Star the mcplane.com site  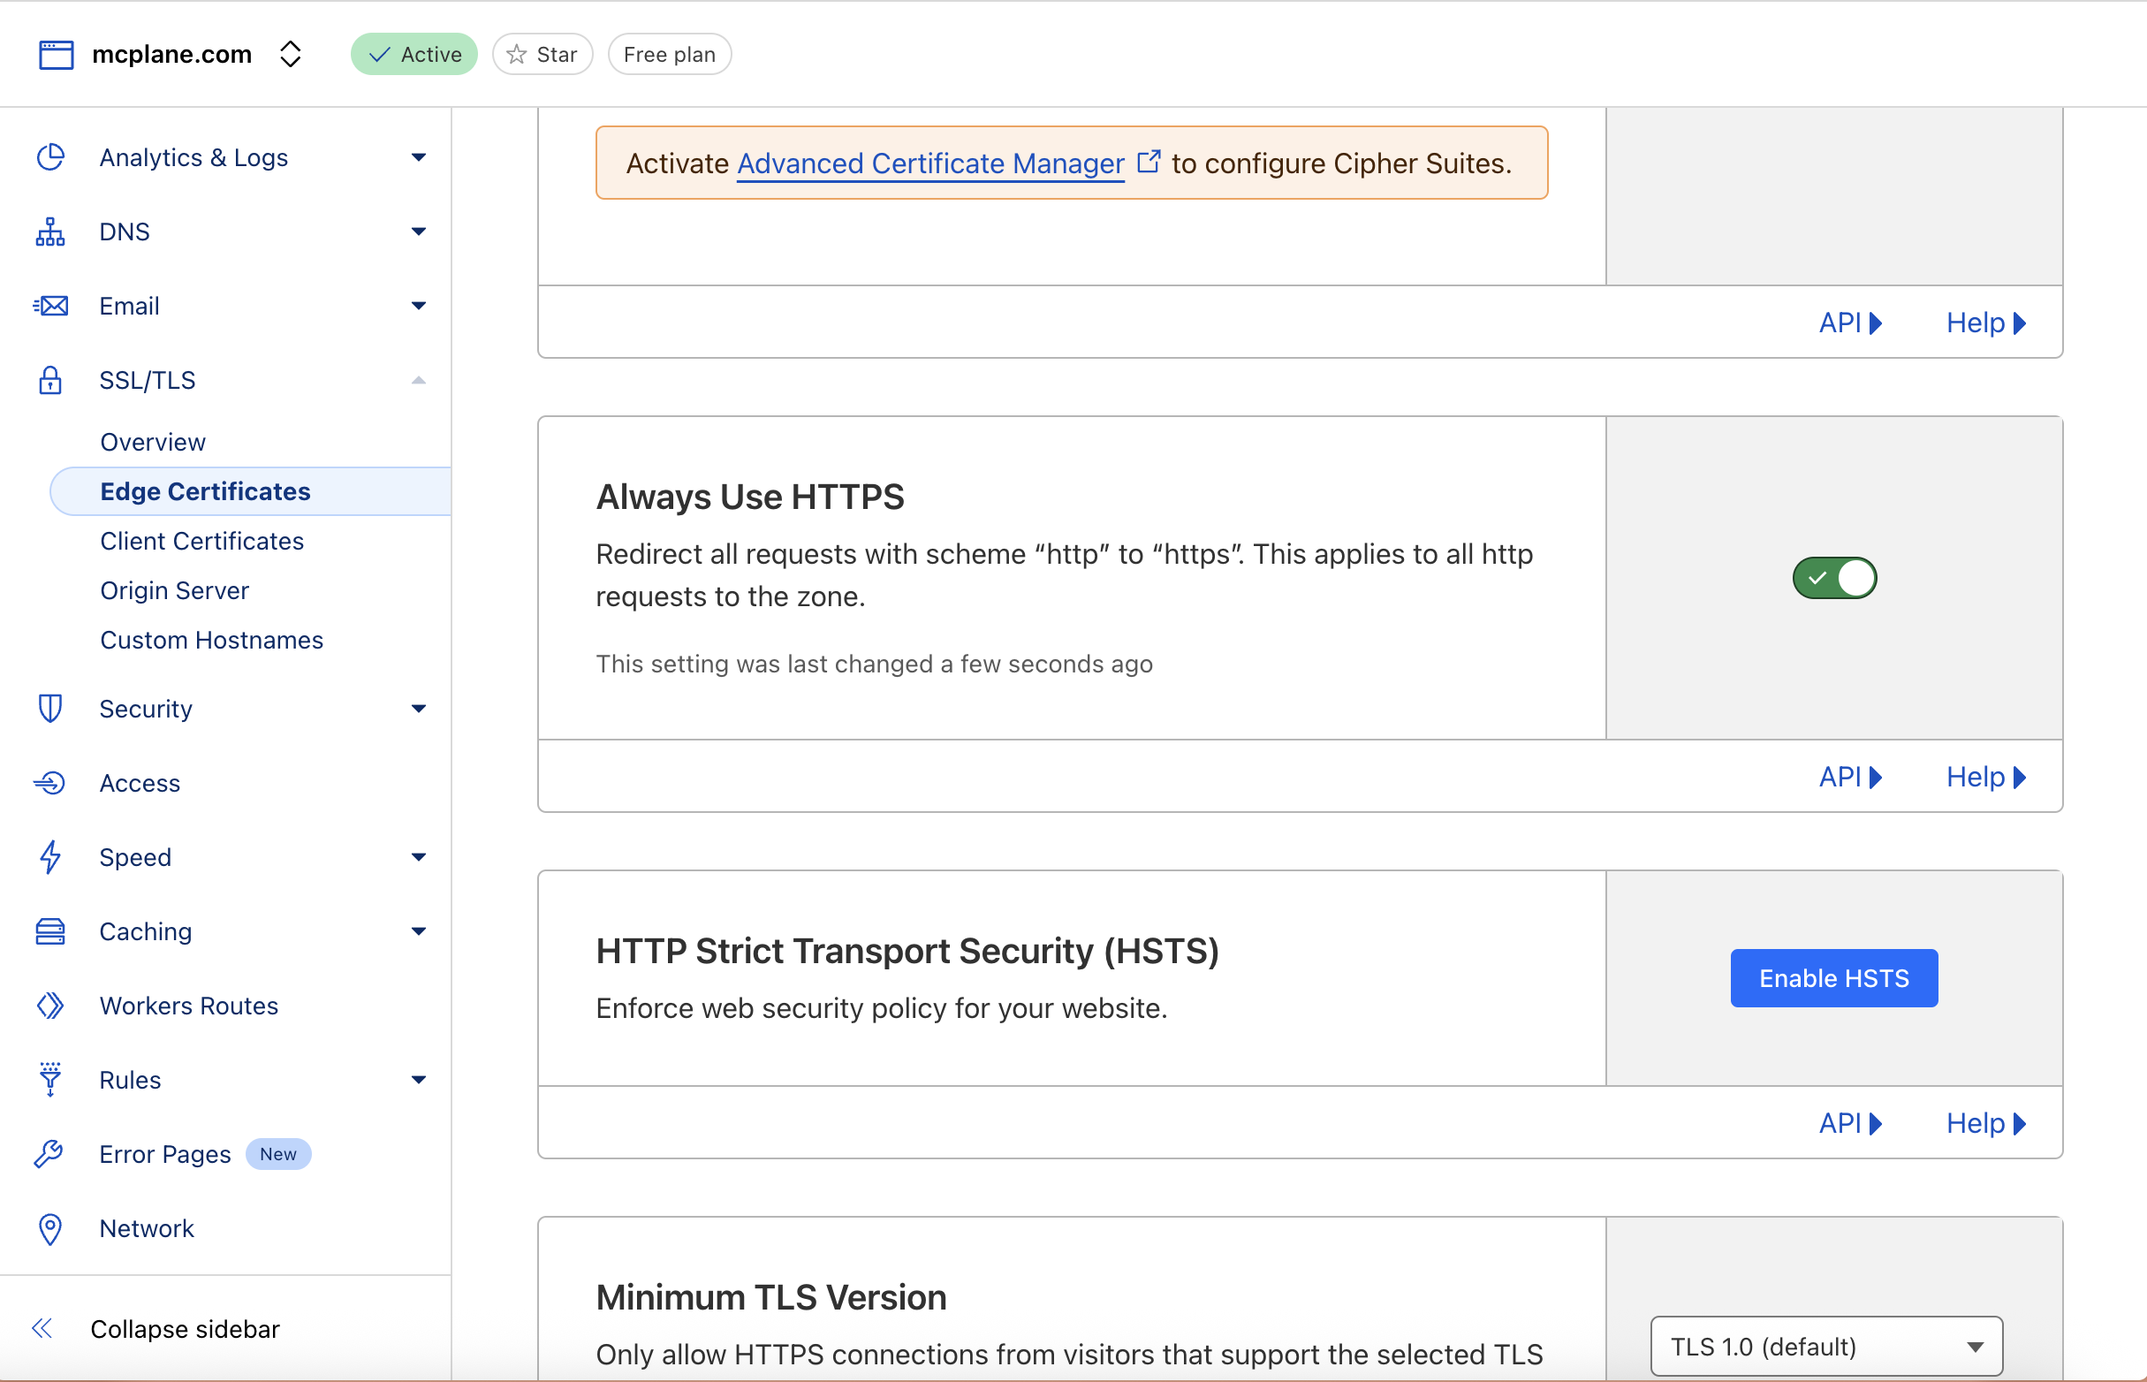pos(542,55)
